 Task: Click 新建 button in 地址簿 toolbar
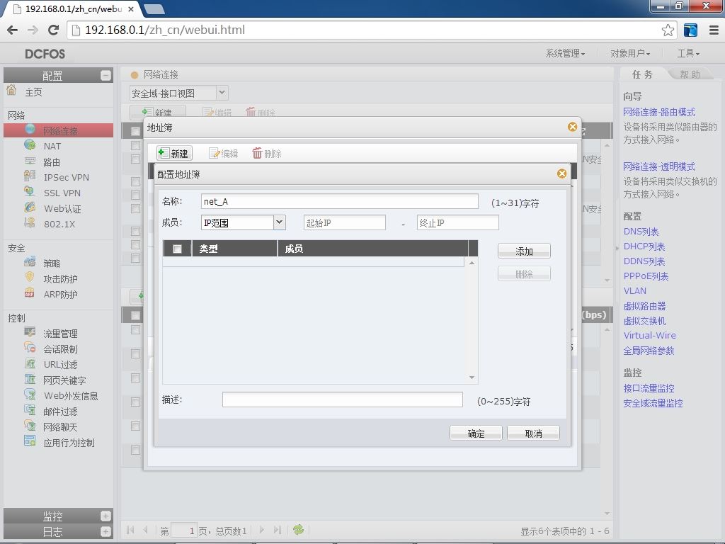point(174,153)
